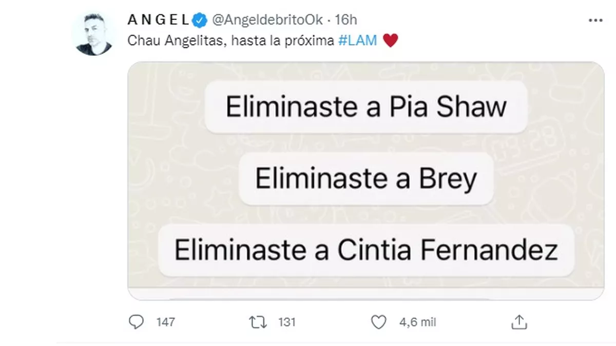The height and width of the screenshot is (346, 616).
Task: Like the tweet with heart icon
Action: click(378, 321)
